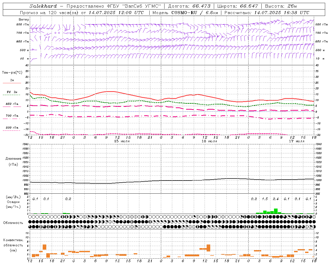Click the "Тем-ра(°C)" temperature panel label
Viewport: 329px width, 263px height.
tap(12, 73)
